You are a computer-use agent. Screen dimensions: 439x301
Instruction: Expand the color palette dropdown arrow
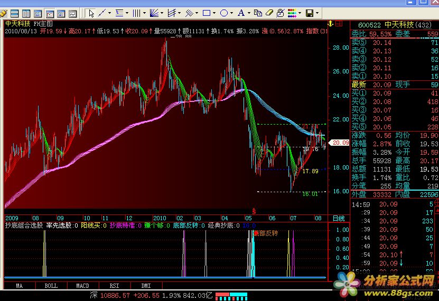300,13
